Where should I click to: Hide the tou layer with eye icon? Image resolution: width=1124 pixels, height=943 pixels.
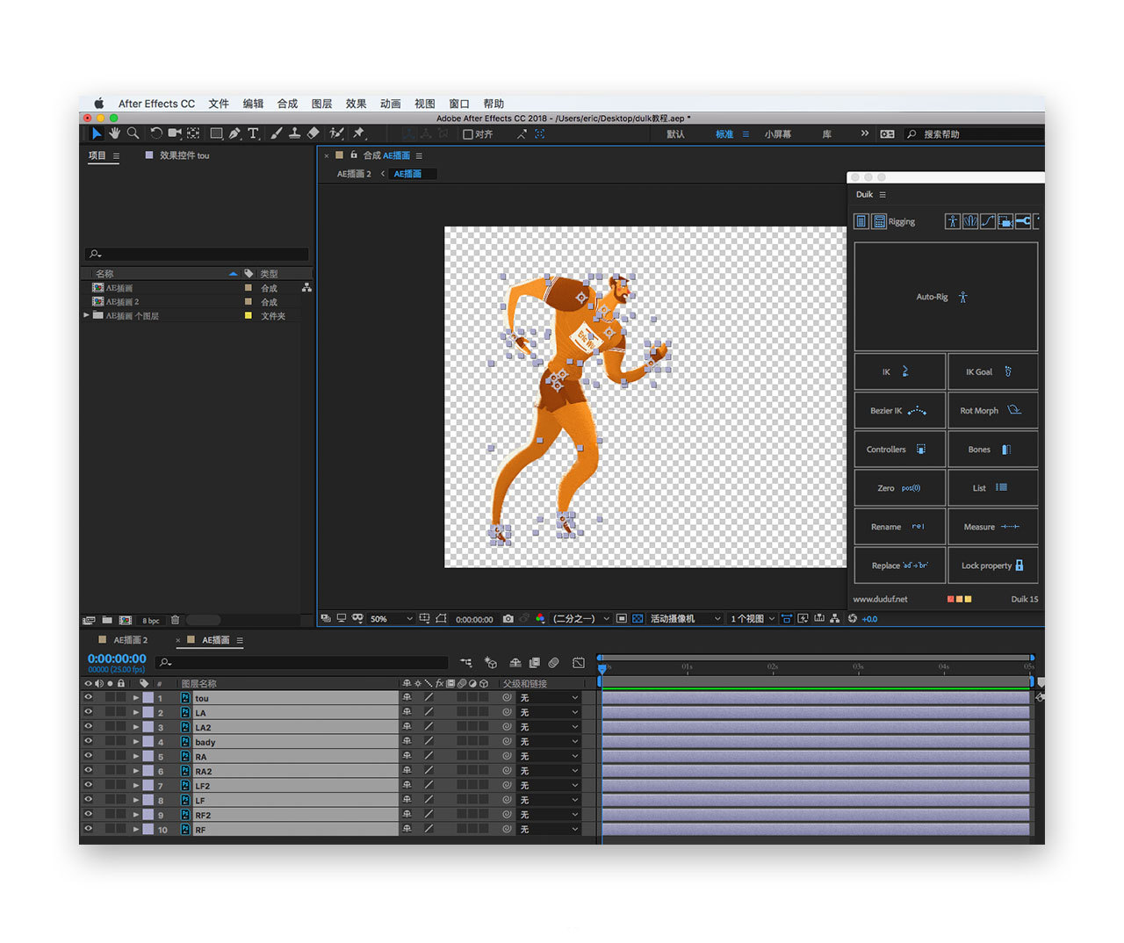tap(88, 698)
